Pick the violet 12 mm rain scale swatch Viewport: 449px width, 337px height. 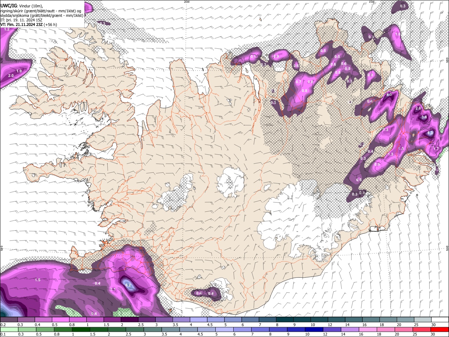click(x=331, y=329)
